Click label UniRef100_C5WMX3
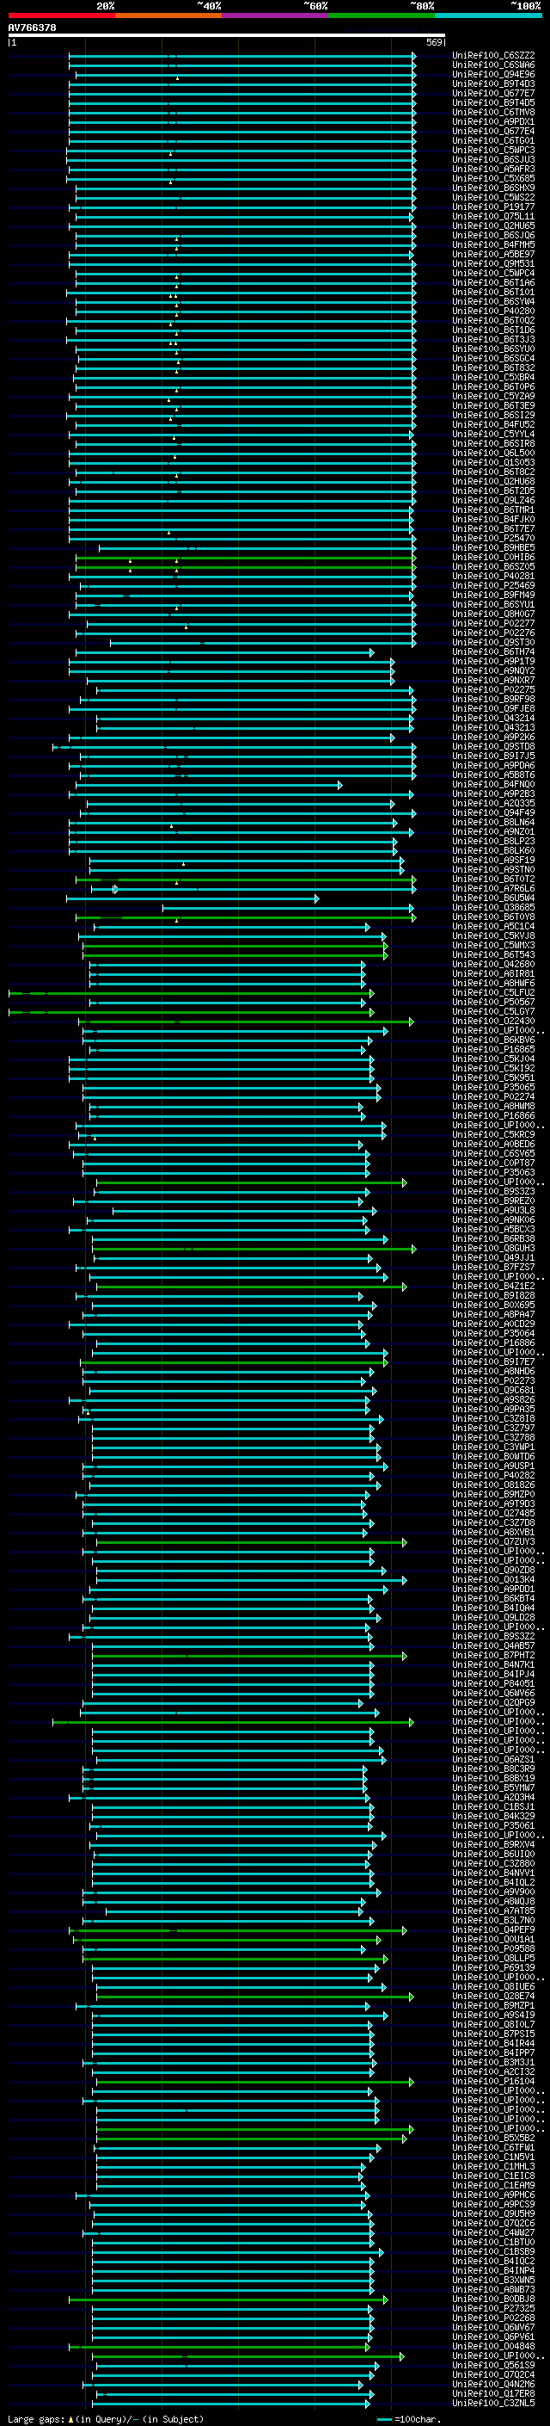 click(493, 946)
